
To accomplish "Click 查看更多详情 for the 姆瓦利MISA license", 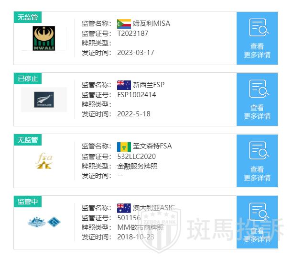I will tap(257, 50).
